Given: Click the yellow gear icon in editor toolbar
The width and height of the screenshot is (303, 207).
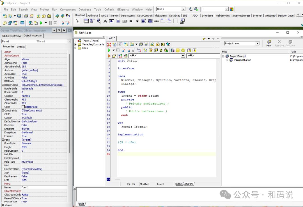Looking at the screenshot, I should 183,50.
